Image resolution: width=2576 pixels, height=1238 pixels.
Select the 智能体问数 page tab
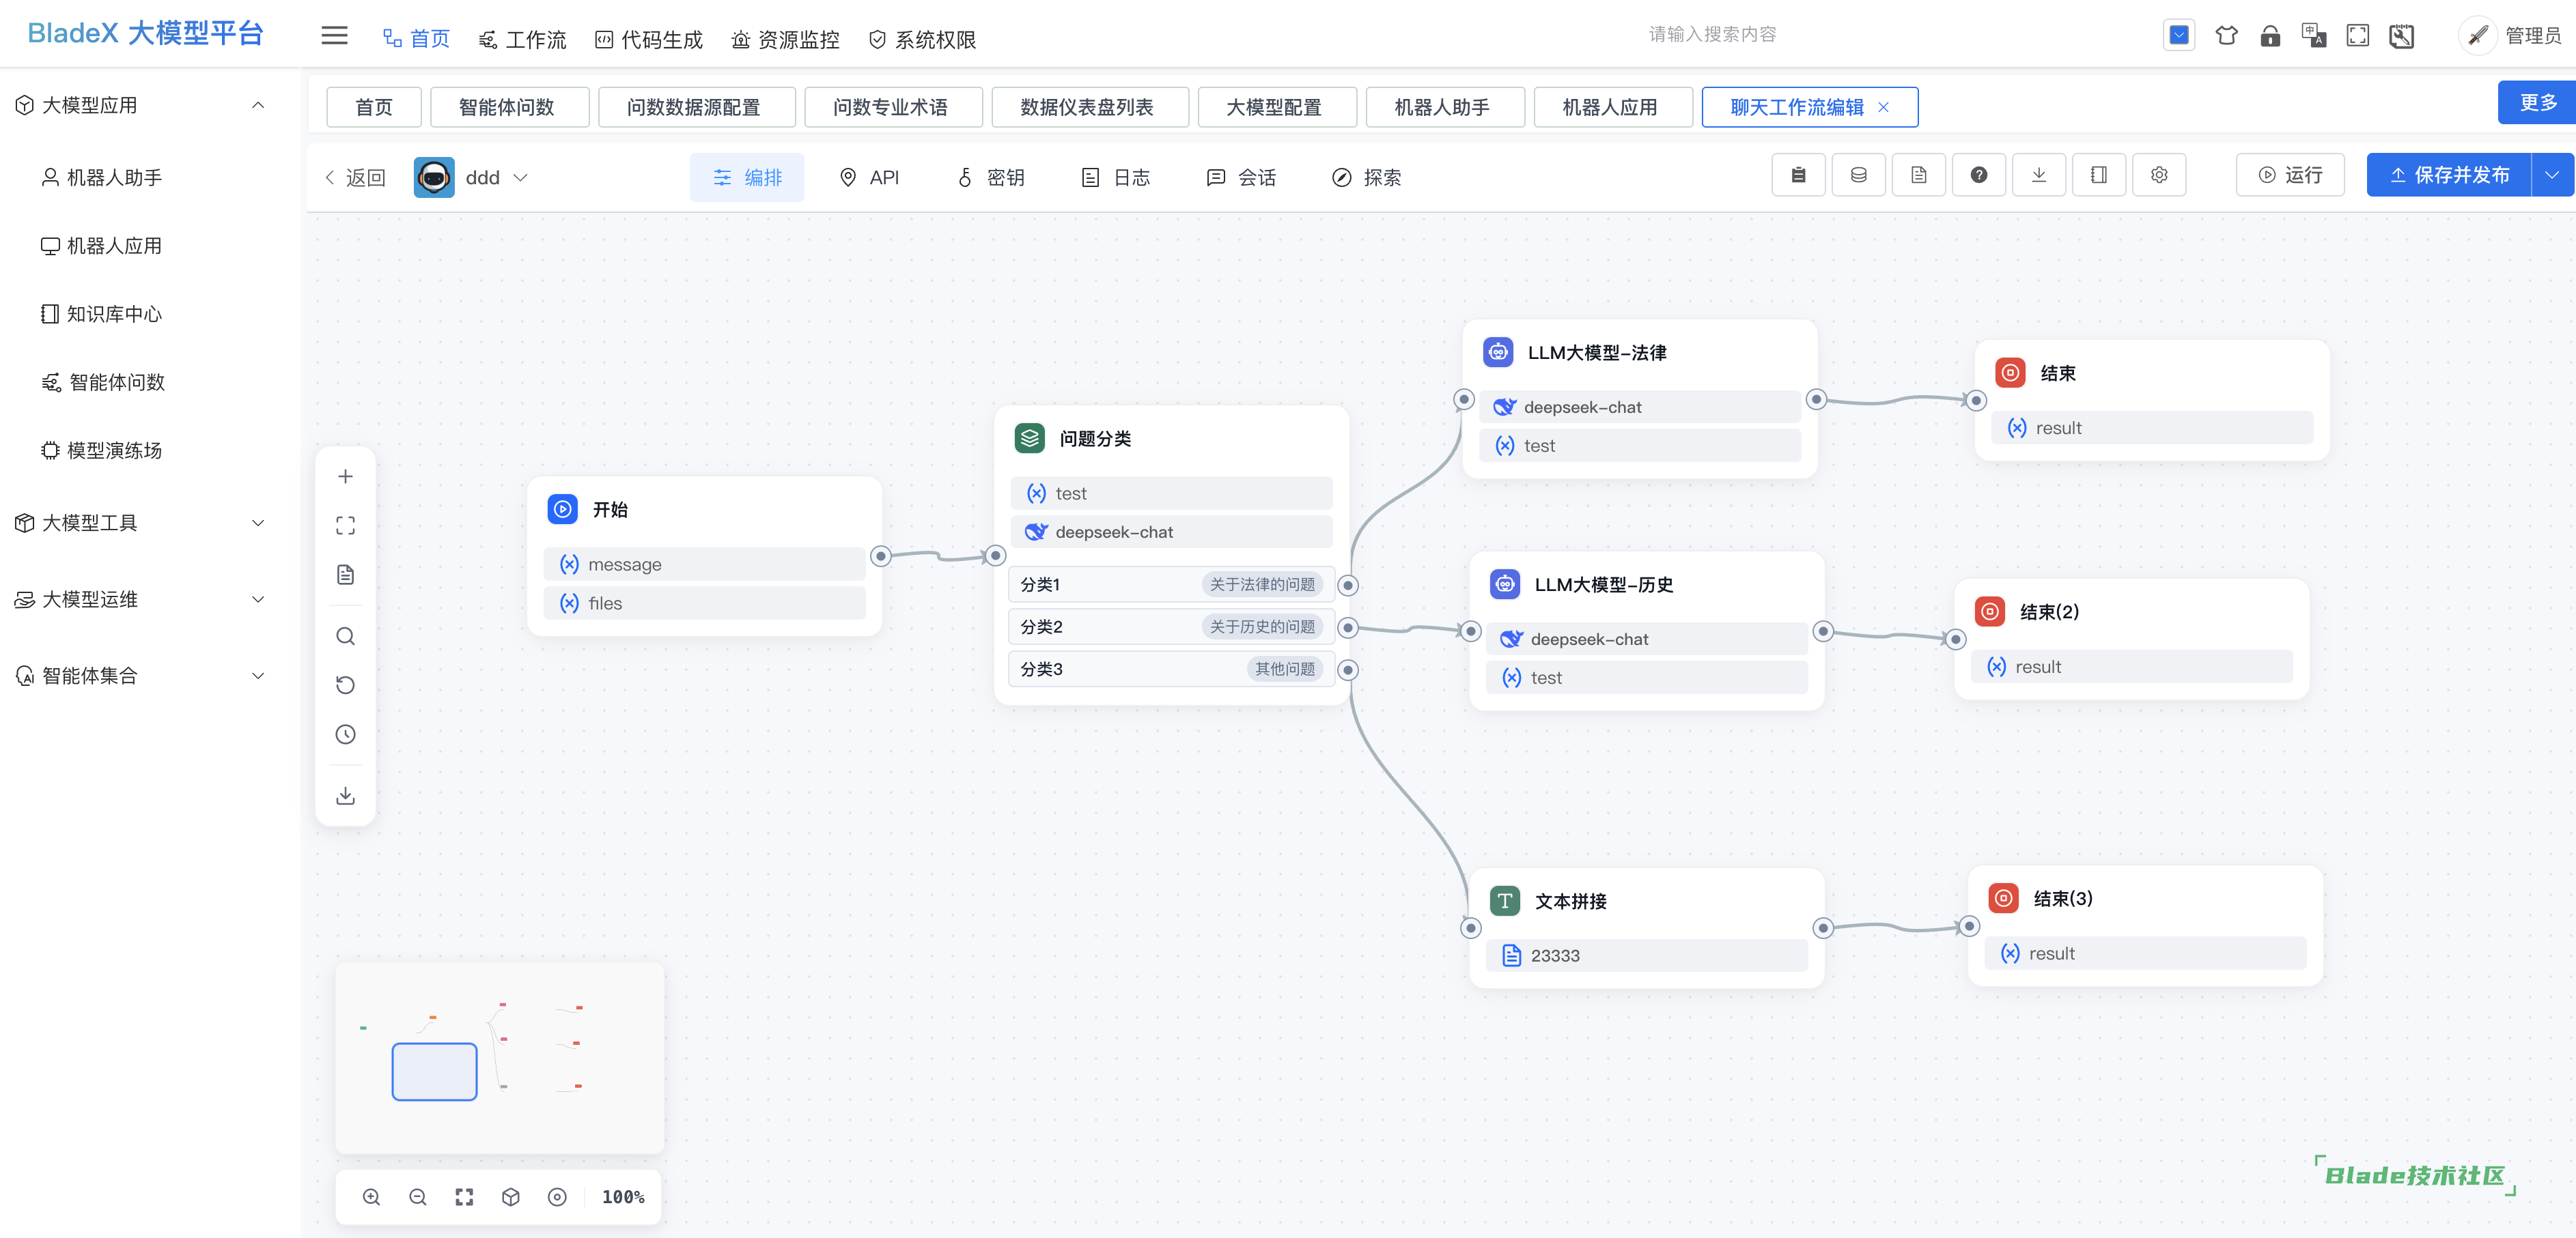pyautogui.click(x=509, y=107)
